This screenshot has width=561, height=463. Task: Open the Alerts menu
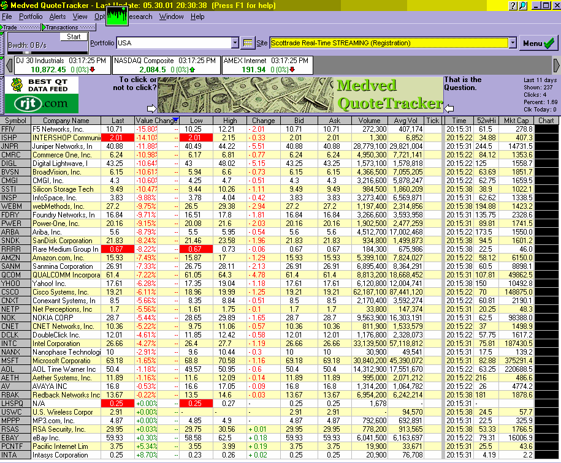pyautogui.click(x=58, y=17)
